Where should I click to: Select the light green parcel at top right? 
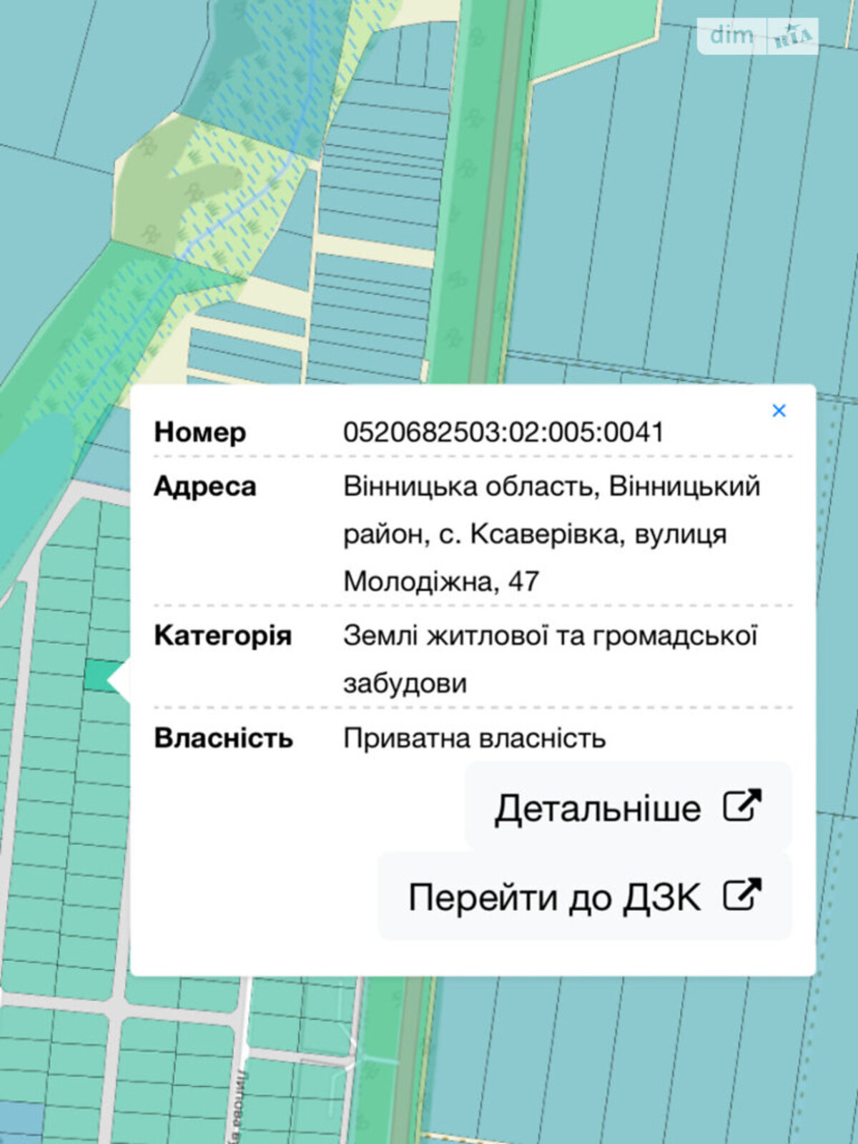click(x=593, y=32)
